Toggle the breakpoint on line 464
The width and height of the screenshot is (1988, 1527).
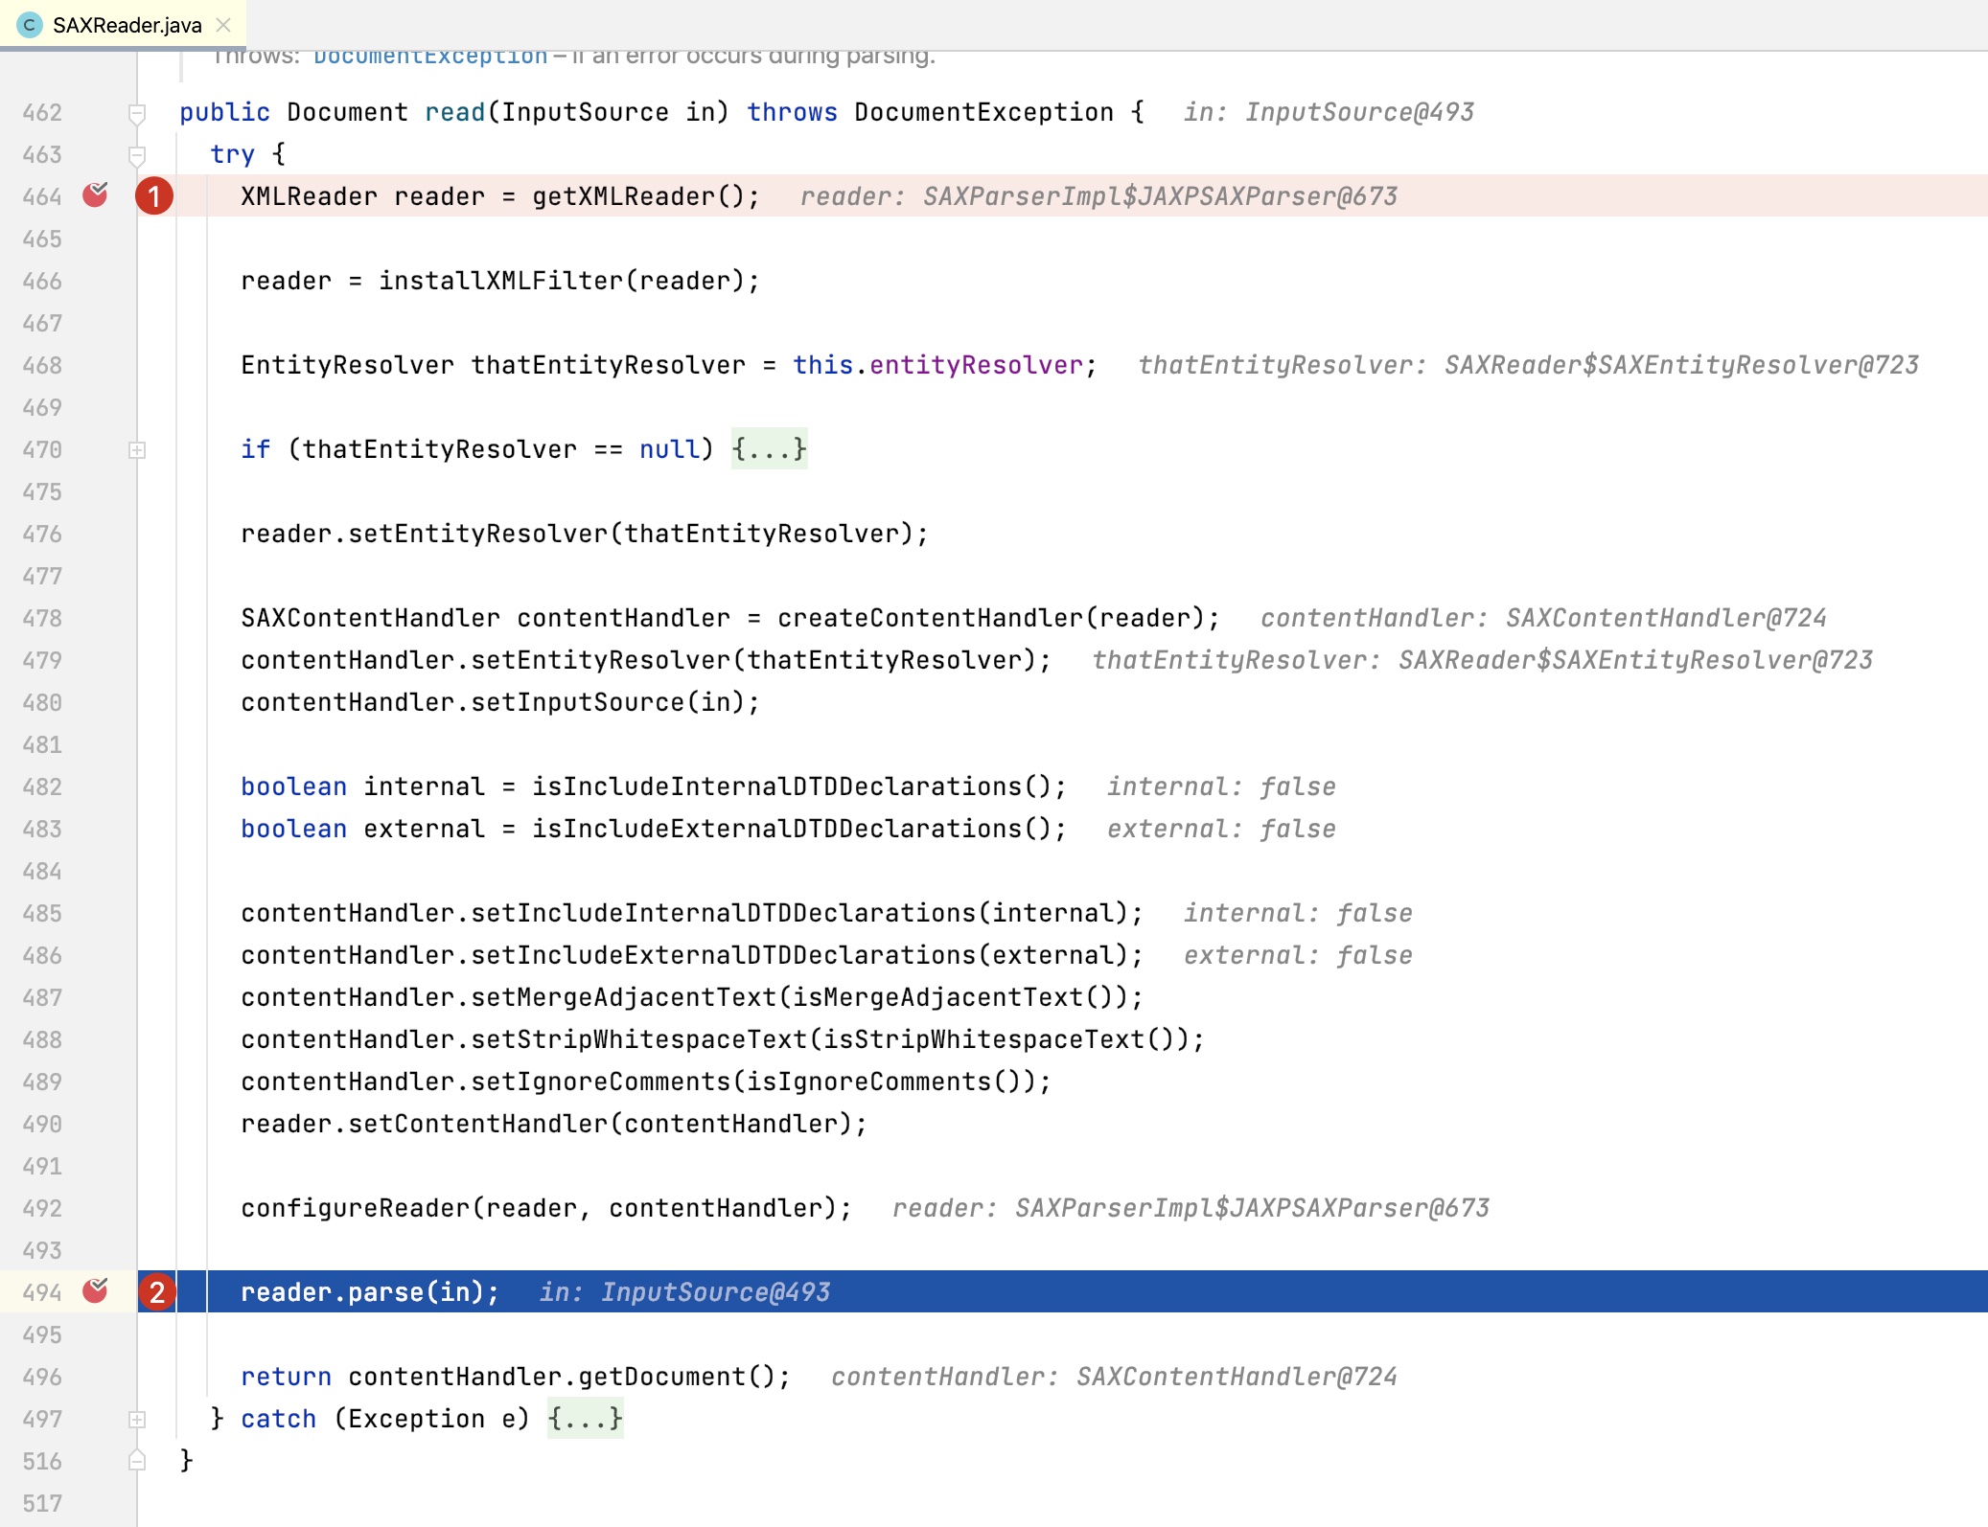click(x=95, y=195)
